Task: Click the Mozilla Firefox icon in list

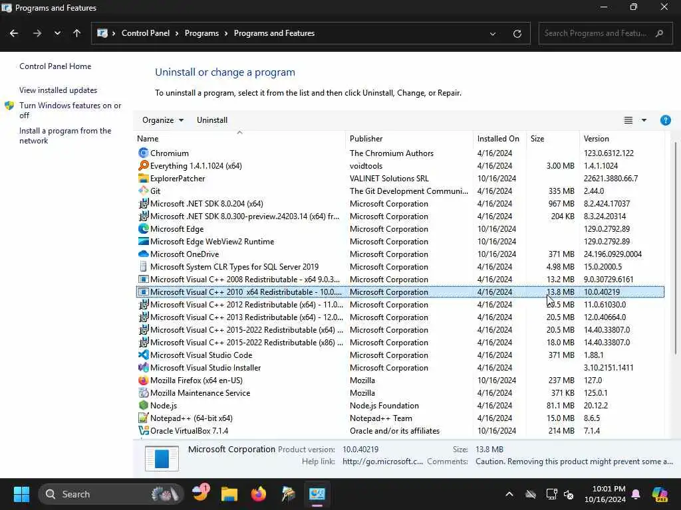Action: (x=144, y=381)
